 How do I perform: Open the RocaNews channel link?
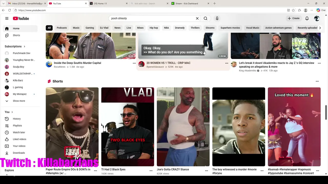59,67
